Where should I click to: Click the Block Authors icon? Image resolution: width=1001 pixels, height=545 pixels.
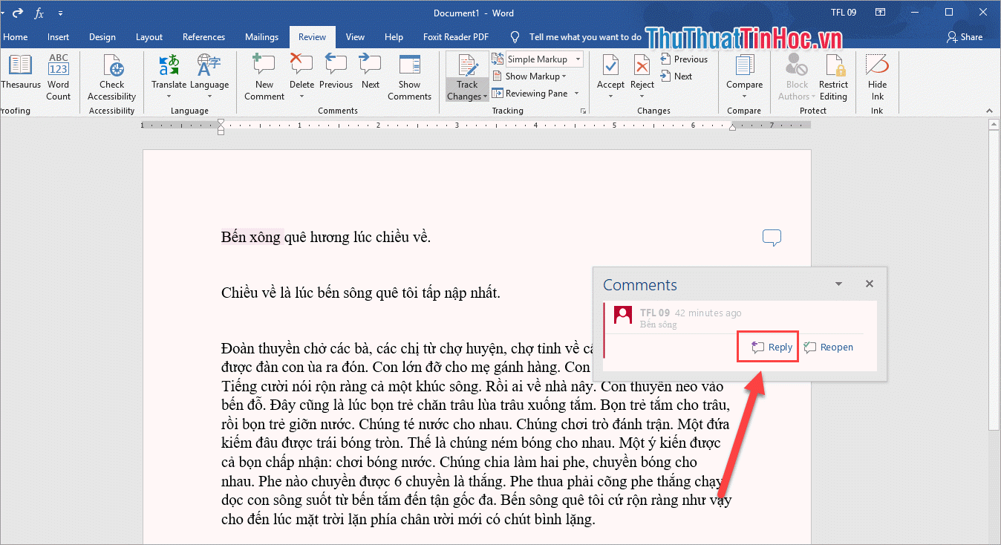point(797,65)
